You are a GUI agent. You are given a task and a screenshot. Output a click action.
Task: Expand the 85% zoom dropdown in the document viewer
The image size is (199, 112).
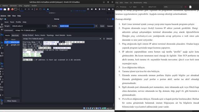181,7
